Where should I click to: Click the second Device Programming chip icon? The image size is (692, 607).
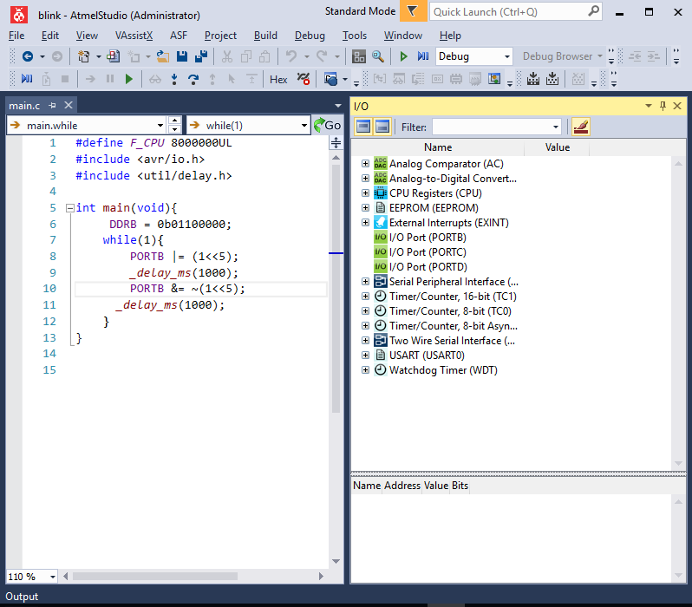point(552,80)
